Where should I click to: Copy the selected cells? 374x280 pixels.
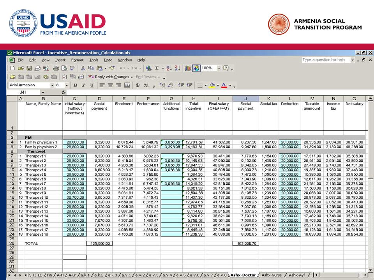(91, 68)
